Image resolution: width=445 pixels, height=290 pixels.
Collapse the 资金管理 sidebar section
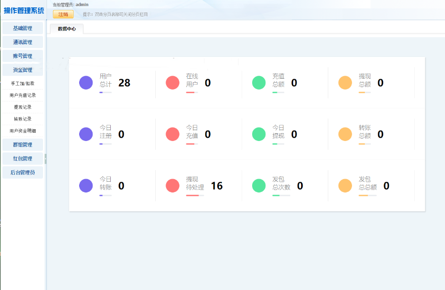pos(23,70)
